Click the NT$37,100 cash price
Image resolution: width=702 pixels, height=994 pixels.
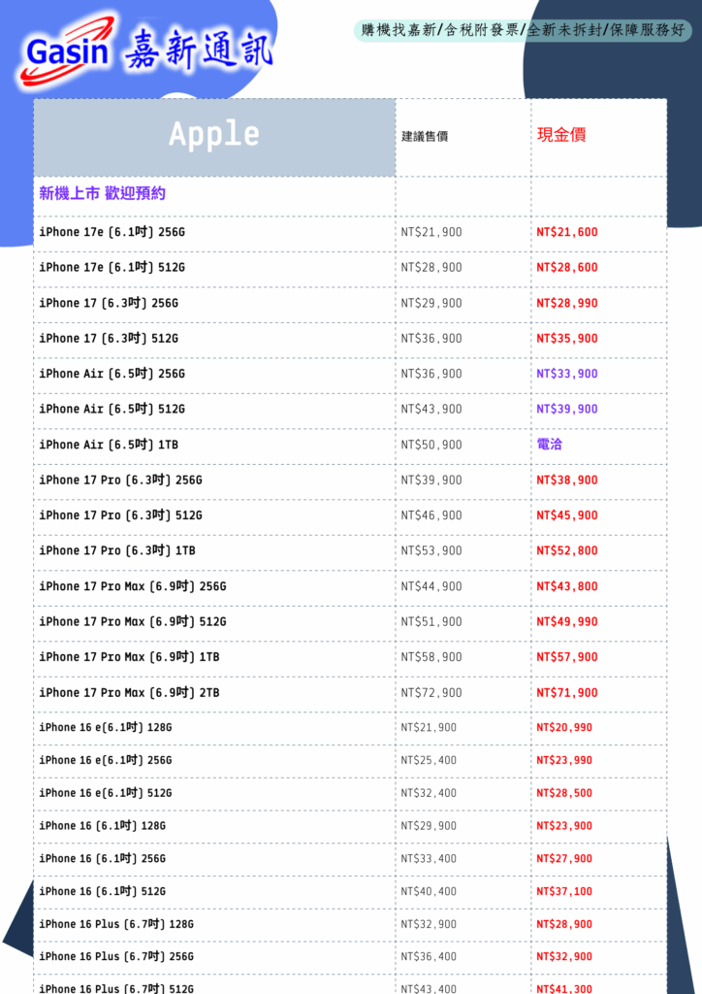564,891
